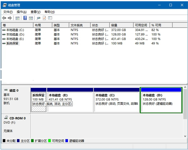
Task: Click the list view settings toolbar icon
Action: click(x=50, y=18)
